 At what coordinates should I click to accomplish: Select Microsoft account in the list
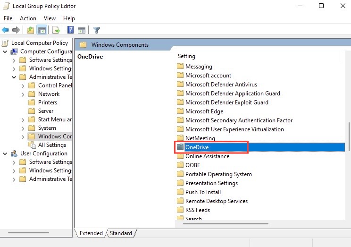pos(208,76)
